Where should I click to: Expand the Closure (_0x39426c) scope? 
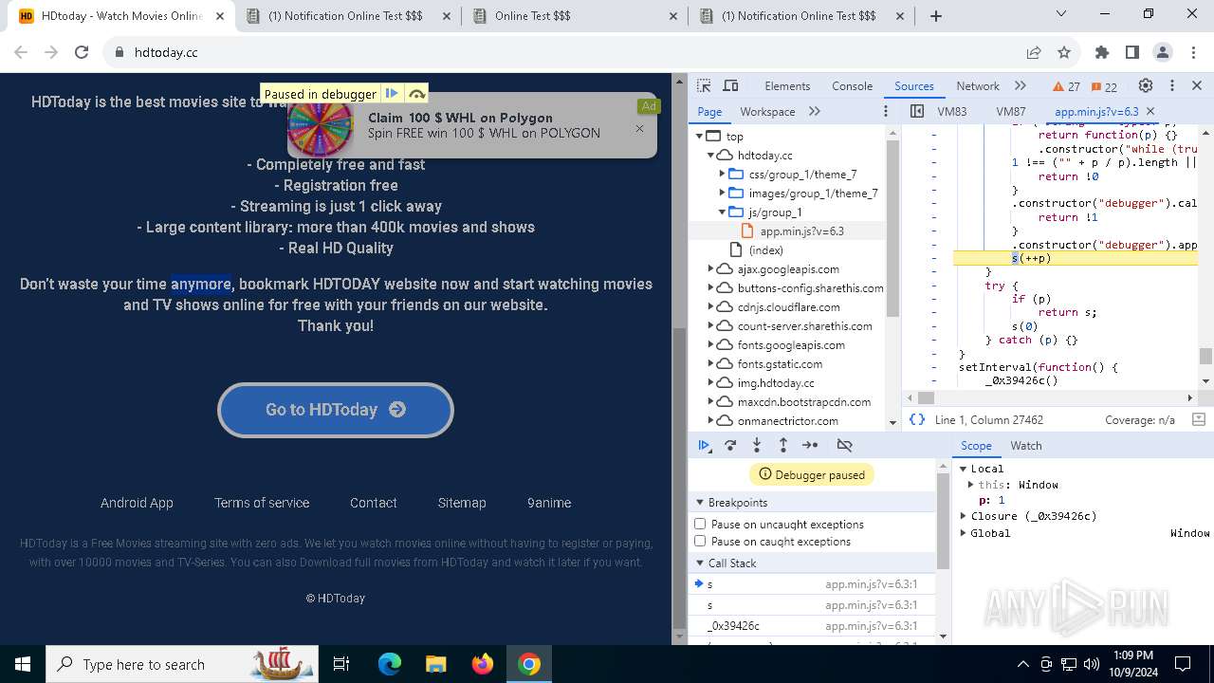tap(963, 516)
